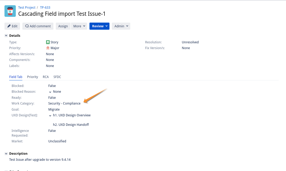Viewport: 286px width, 171px height.
Task: Collapse the UXD Design Overview chevron
Action: [x=50, y=116]
